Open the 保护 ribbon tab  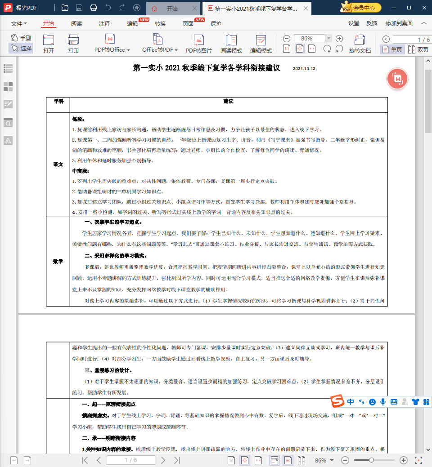click(x=216, y=23)
